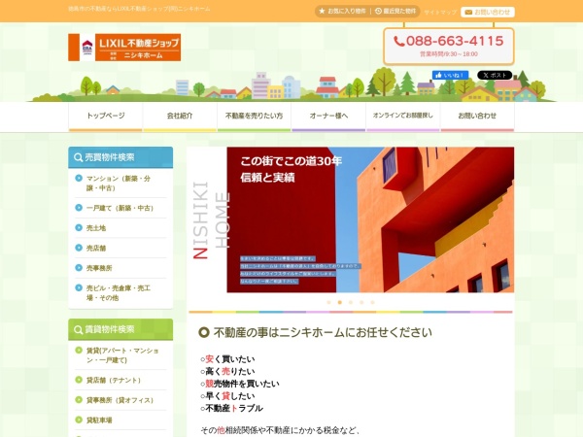This screenshot has width=583, height=437.
Task: Click green bullet icon beside 貸店舗
Action: click(79, 380)
